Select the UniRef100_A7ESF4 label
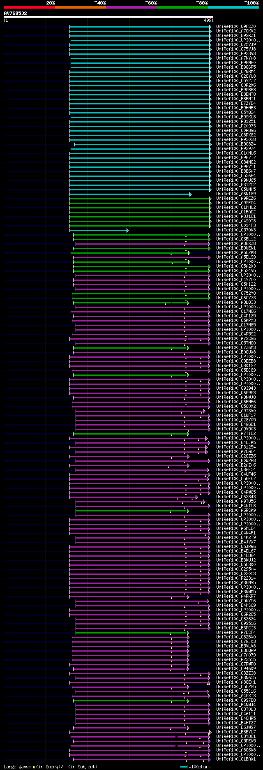Screen dimensions: 263x770 pos(236,633)
